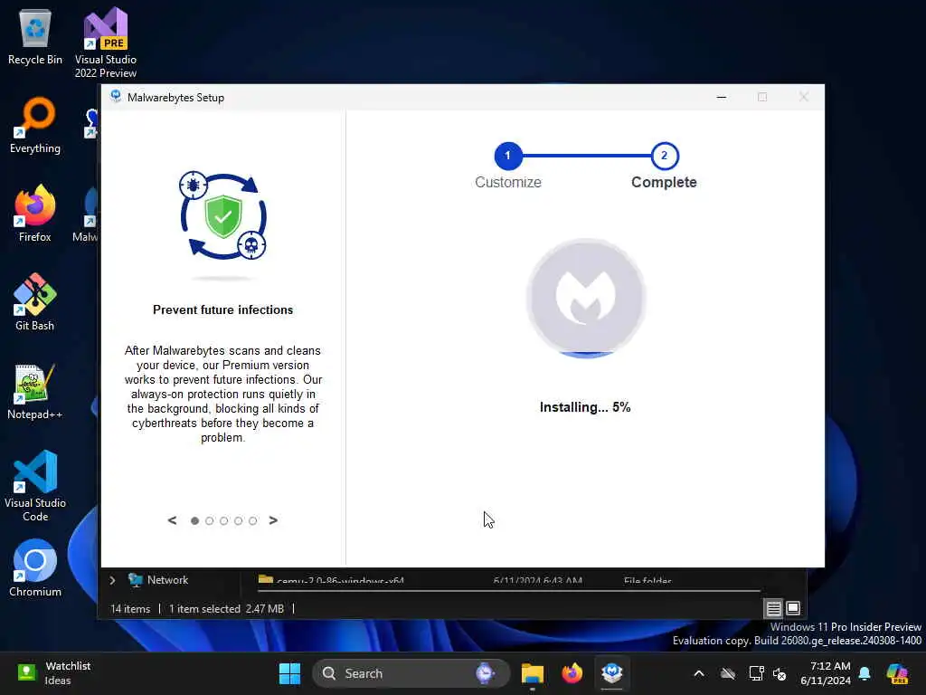Open the Windows Start menu
Screen dimensions: 926x695
pos(289,673)
